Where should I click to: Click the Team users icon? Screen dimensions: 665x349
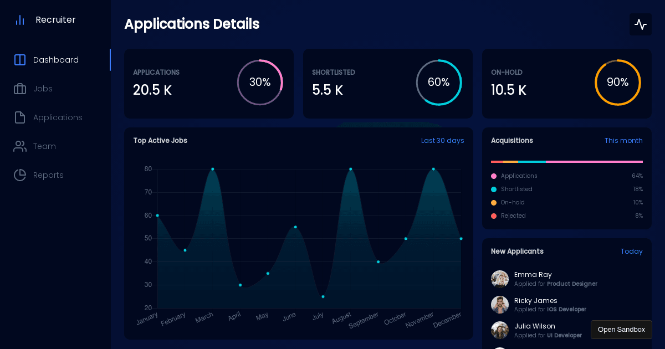click(20, 146)
